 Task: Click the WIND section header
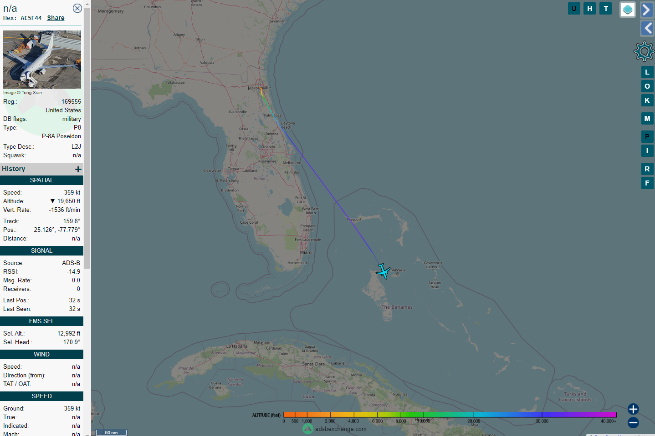point(41,354)
